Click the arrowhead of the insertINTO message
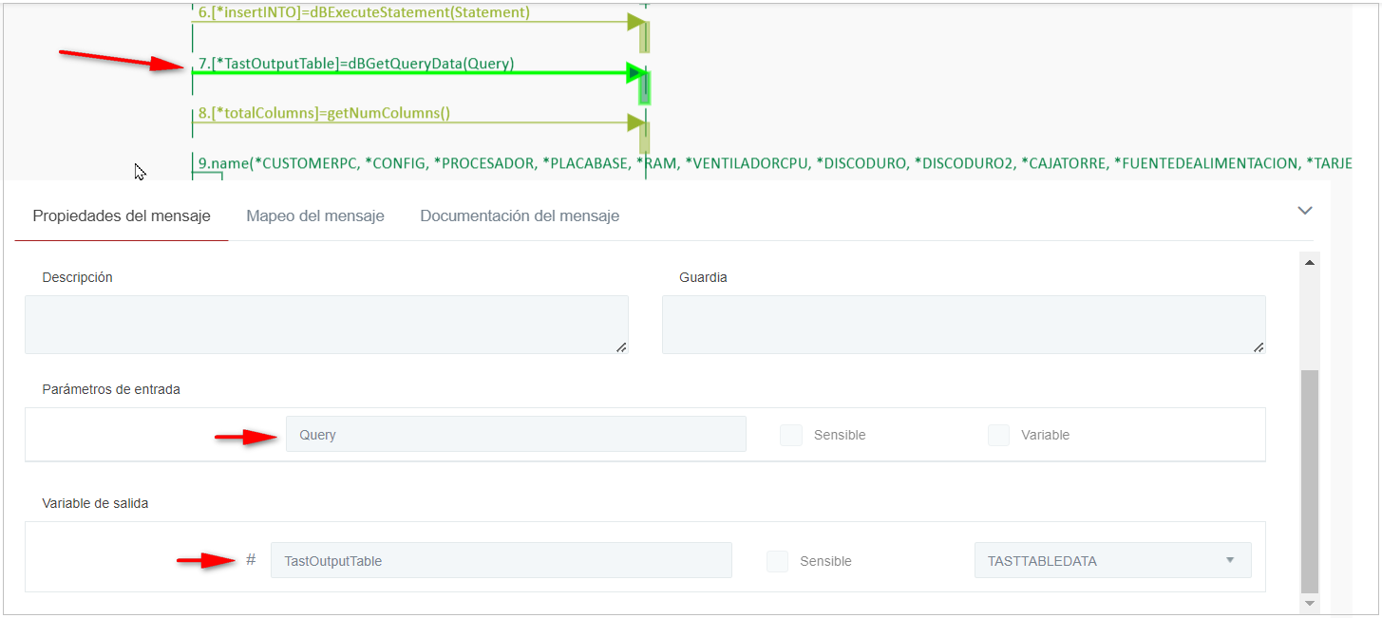 pyautogui.click(x=635, y=22)
